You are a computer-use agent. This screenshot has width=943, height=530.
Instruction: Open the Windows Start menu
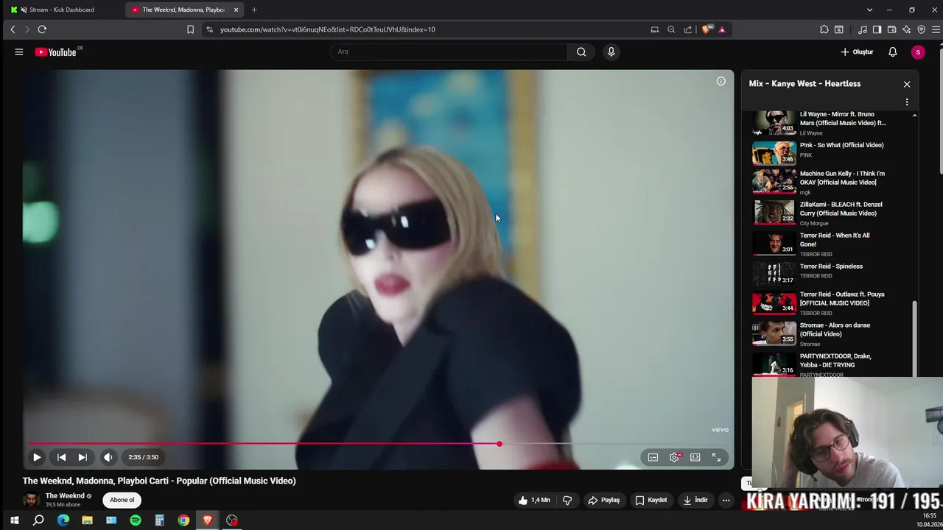click(x=14, y=520)
